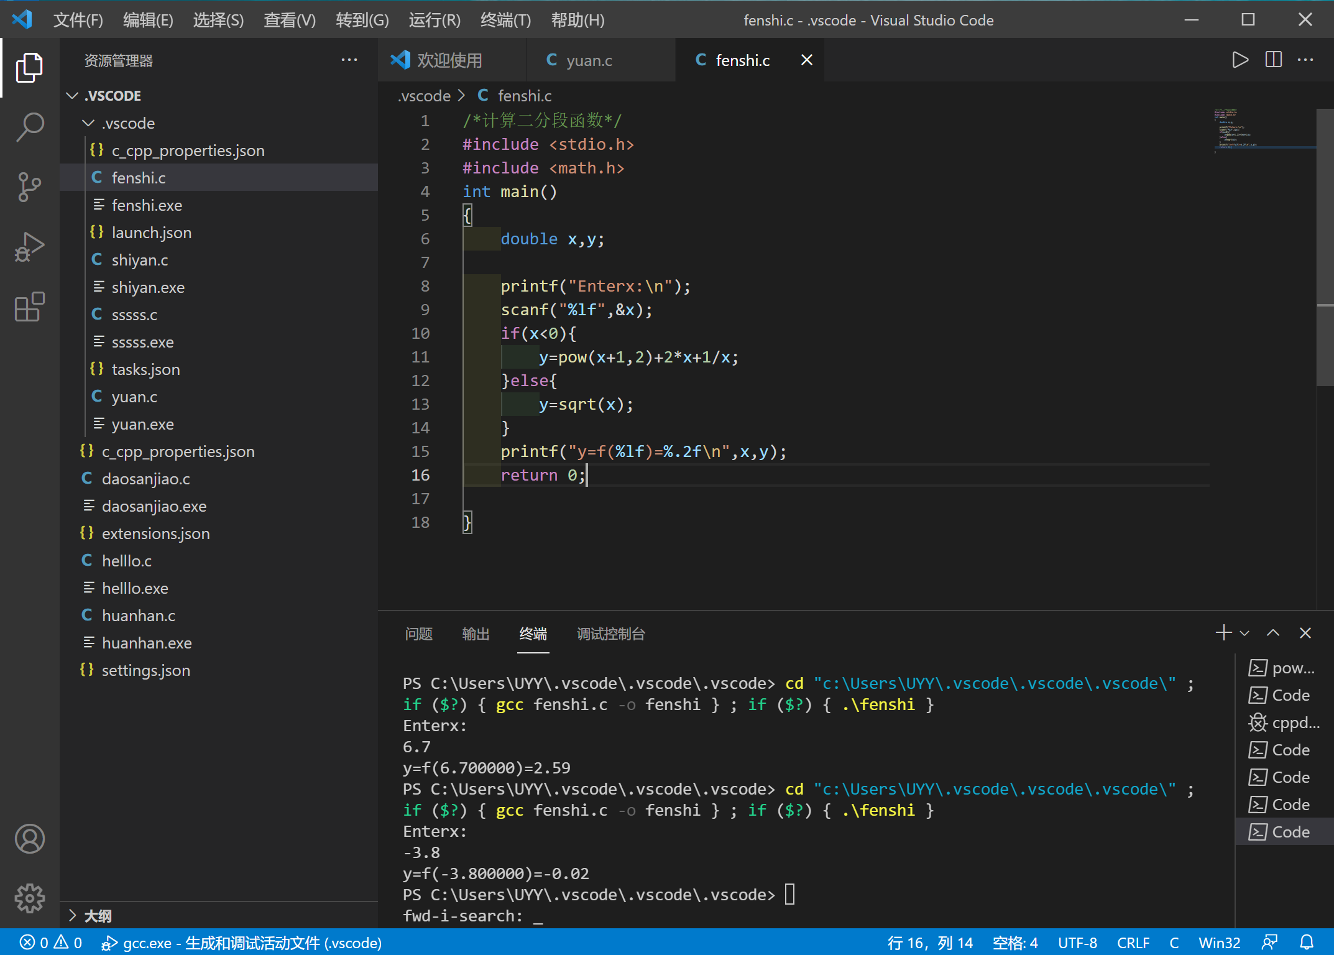Open the 转到(G) menu
Screen dimensions: 1334x955
362,20
